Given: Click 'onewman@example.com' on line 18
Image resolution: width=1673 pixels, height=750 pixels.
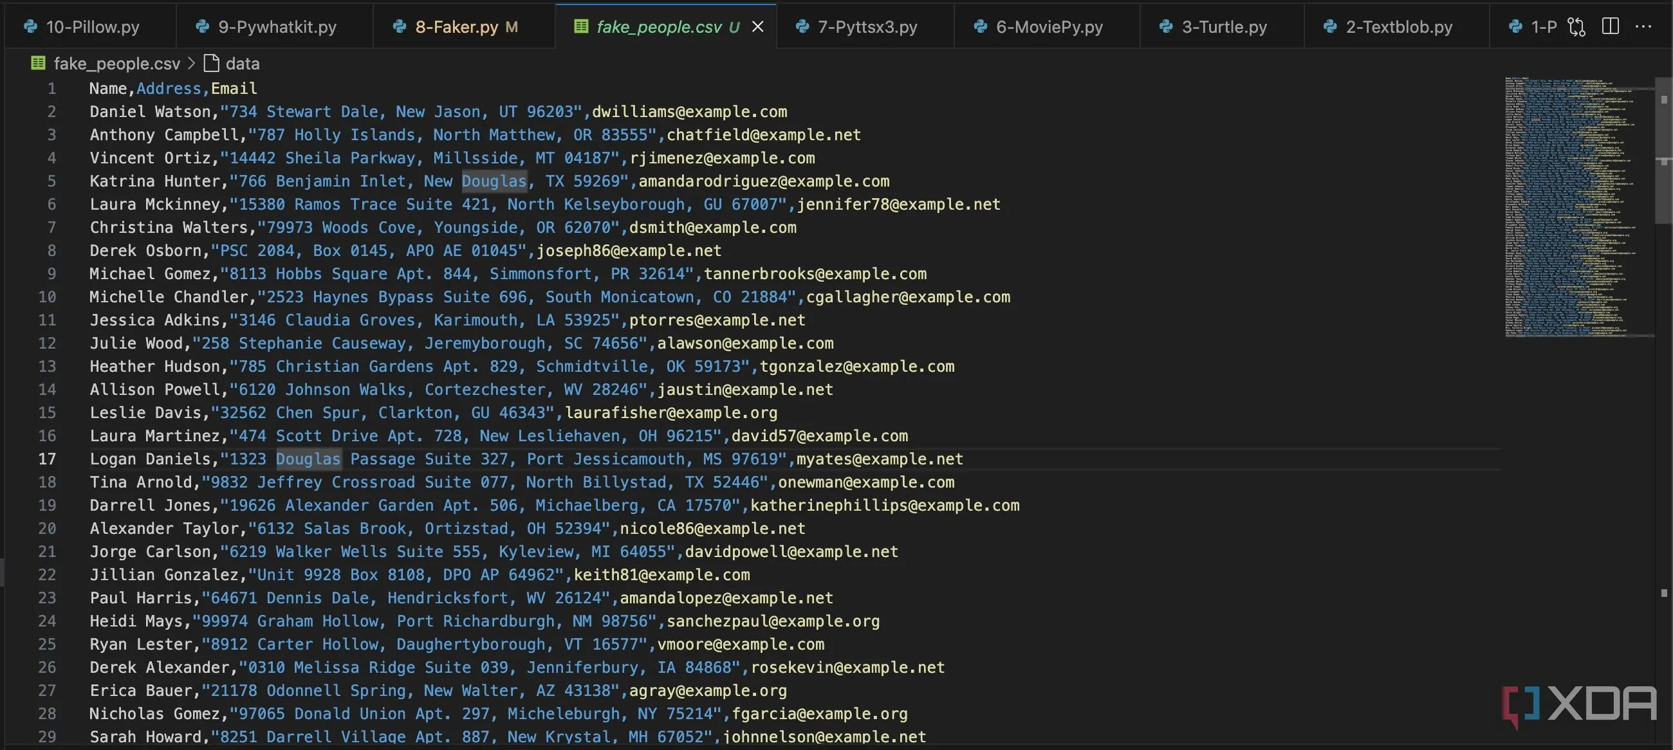Looking at the screenshot, I should click(865, 482).
